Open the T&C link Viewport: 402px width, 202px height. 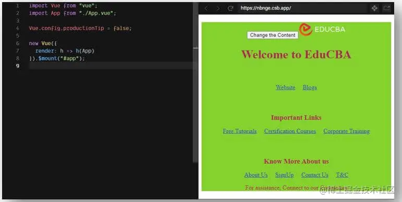(342, 175)
